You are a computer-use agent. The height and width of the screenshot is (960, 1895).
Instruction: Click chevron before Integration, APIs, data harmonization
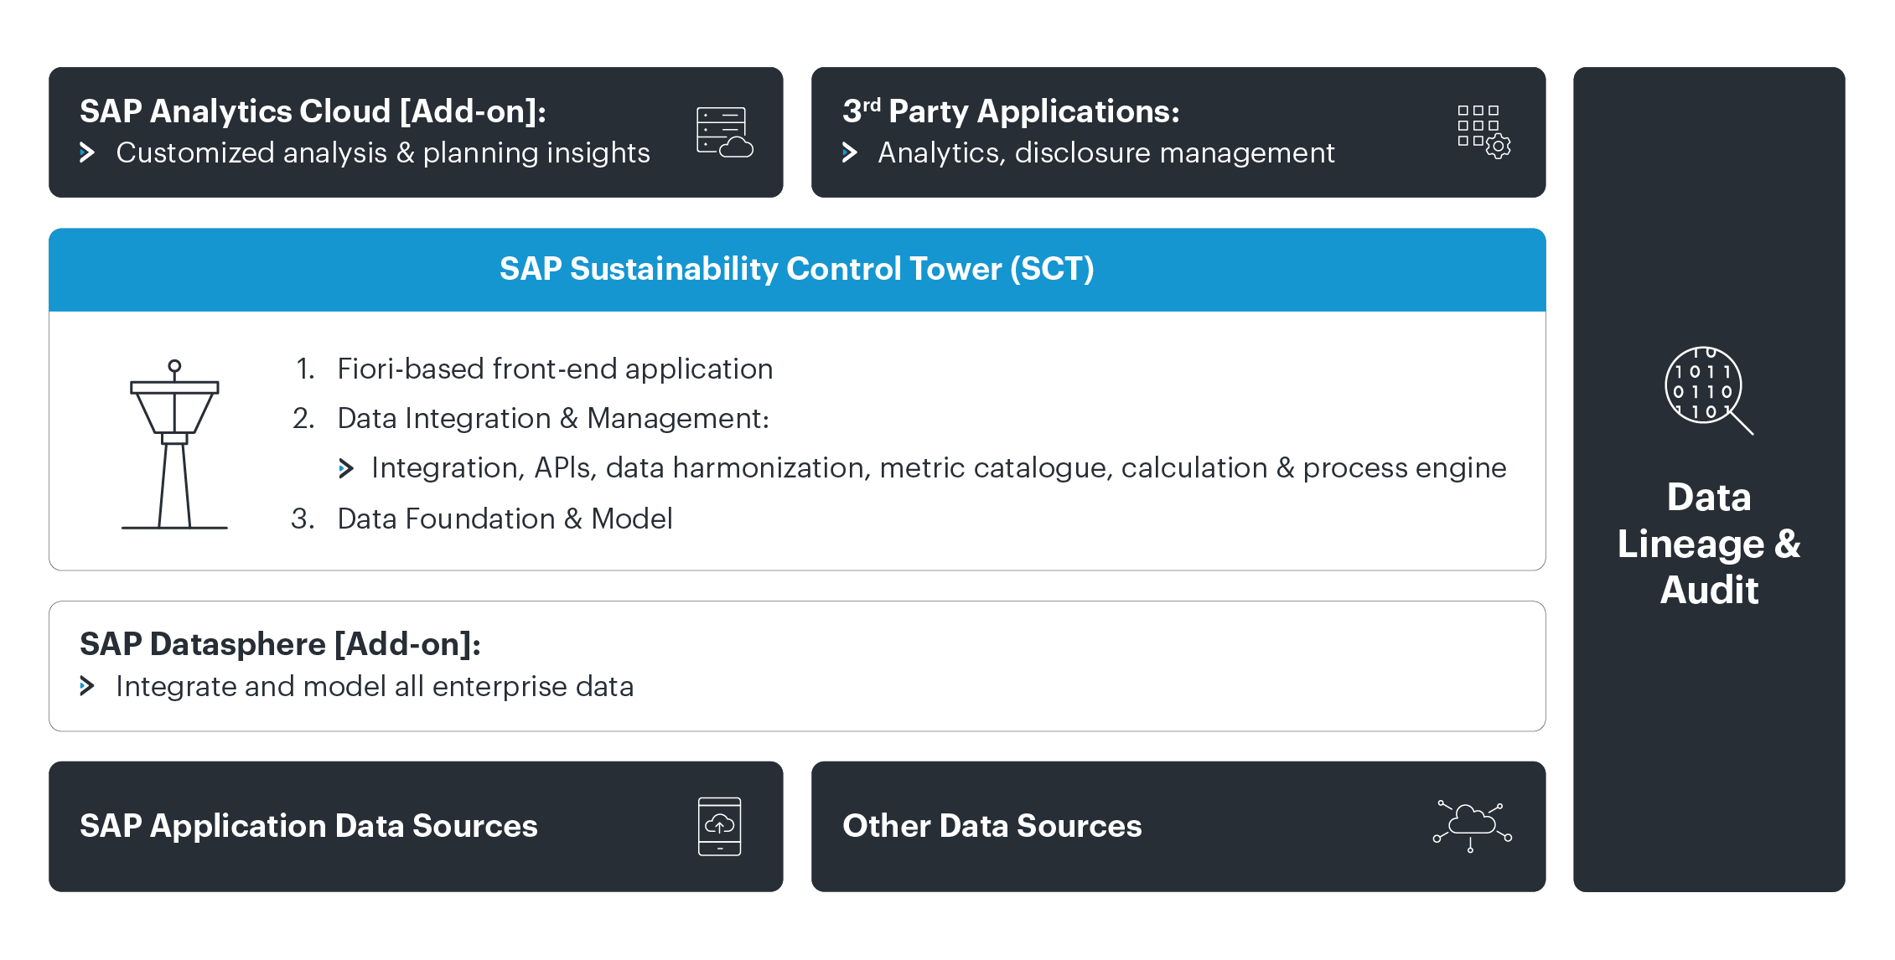point(346,468)
